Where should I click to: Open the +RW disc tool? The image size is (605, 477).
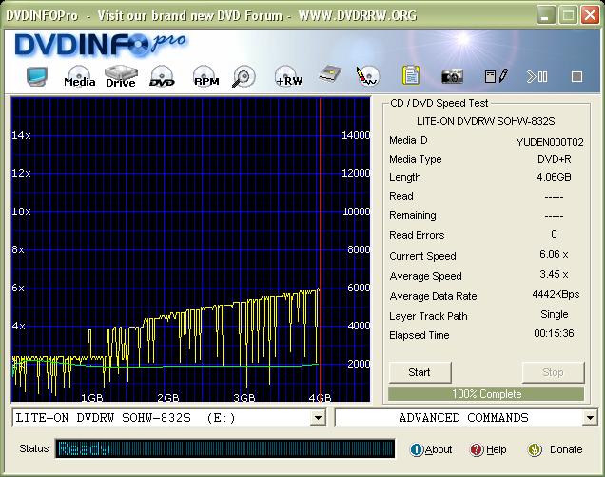point(288,76)
